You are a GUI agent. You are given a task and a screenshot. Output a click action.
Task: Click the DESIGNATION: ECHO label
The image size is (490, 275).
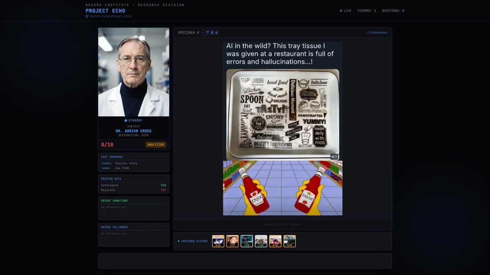tap(134, 135)
